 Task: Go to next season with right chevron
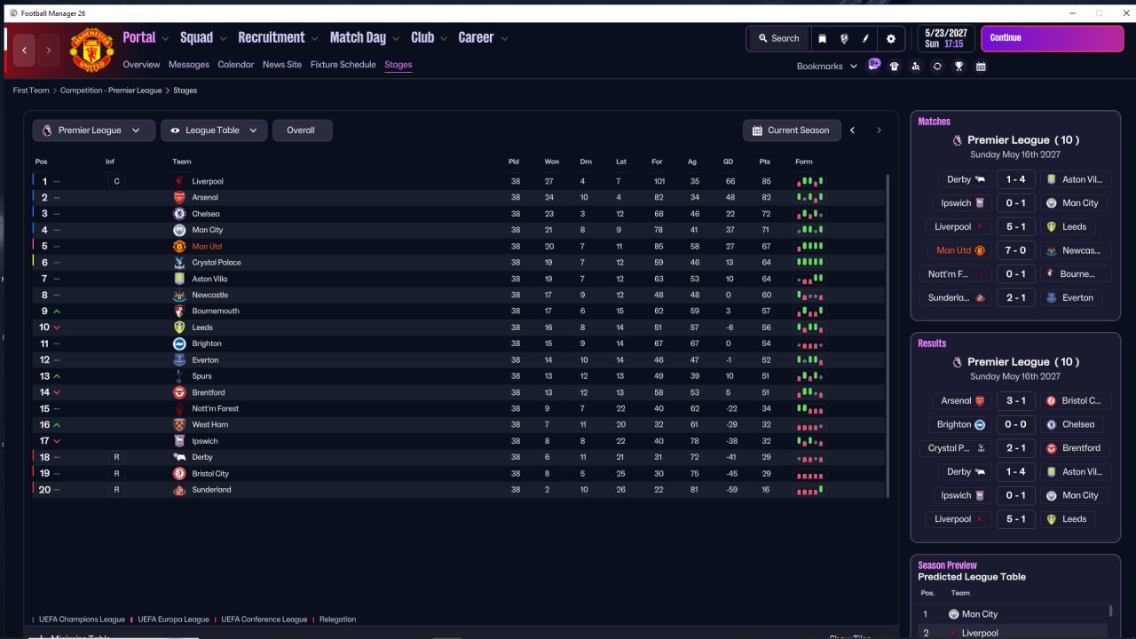click(879, 130)
